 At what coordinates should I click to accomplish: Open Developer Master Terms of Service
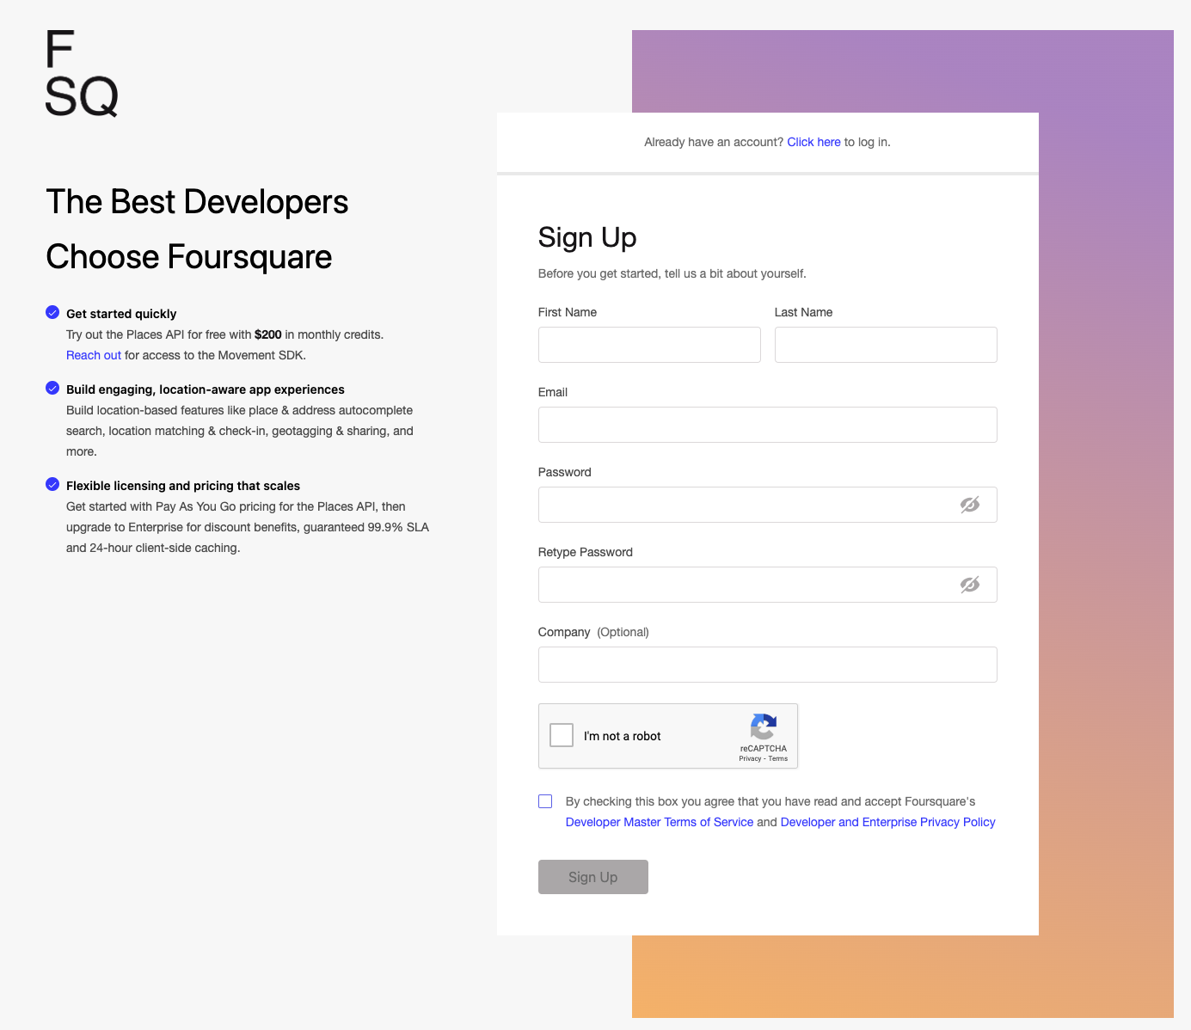point(660,822)
